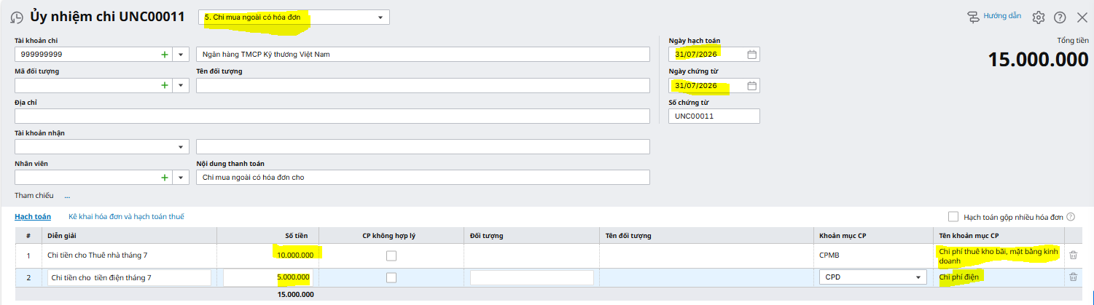Open calendar for Ngày chứng từ
The image size is (1094, 305).
(x=752, y=86)
